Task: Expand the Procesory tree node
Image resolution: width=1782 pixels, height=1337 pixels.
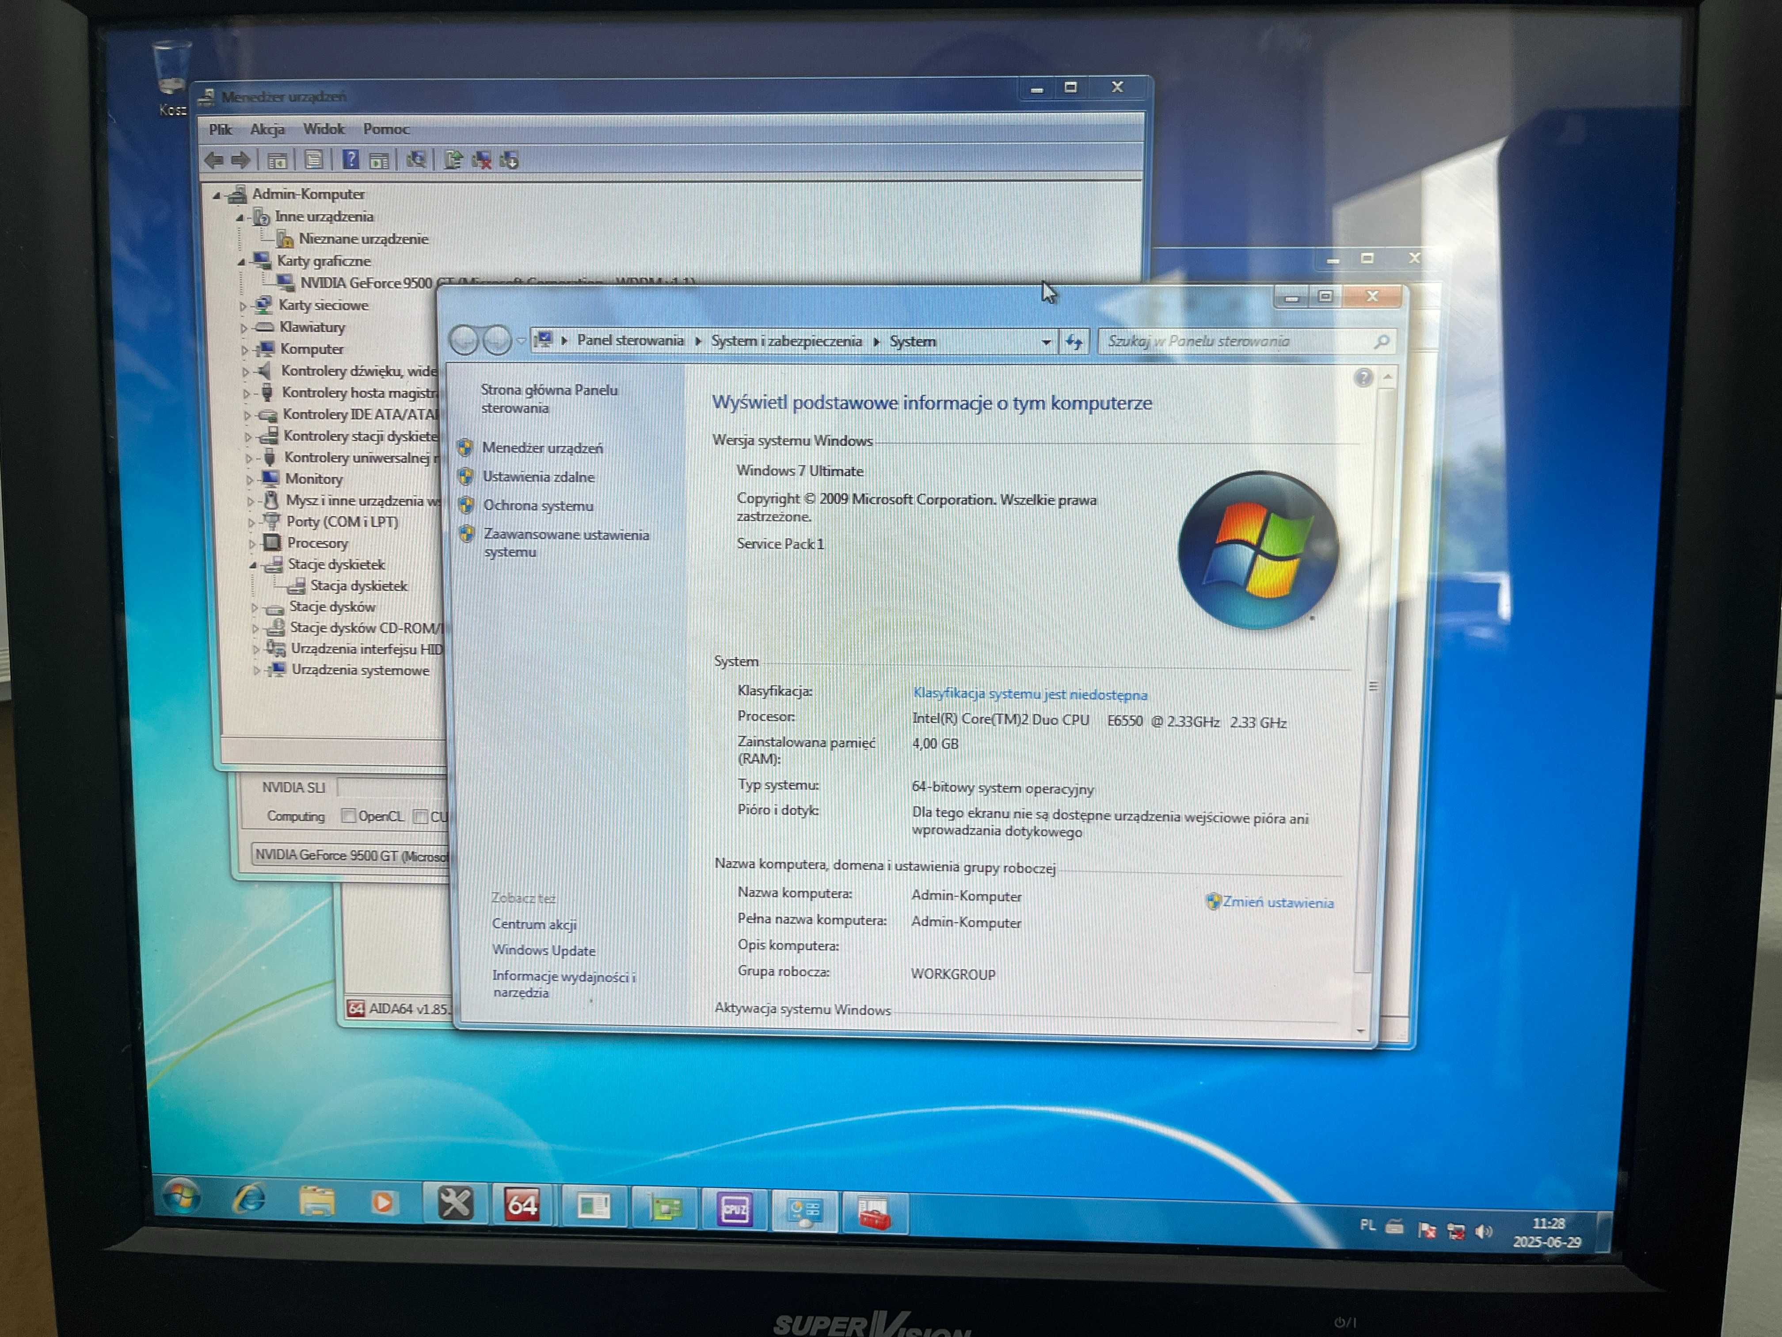Action: 252,544
